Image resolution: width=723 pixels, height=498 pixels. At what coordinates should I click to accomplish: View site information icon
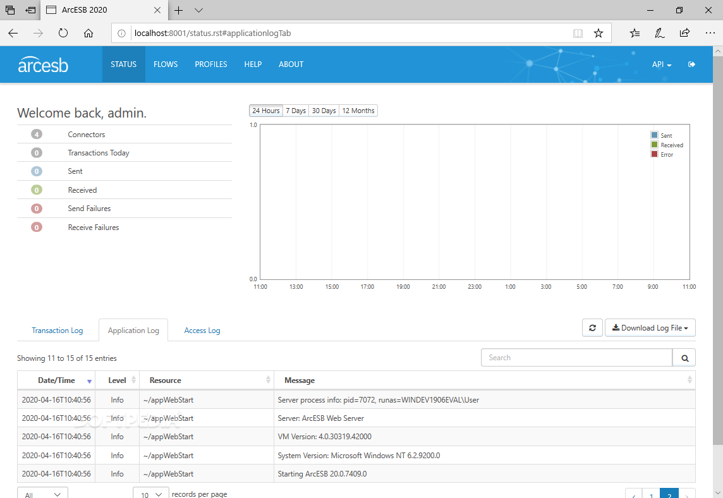pyautogui.click(x=121, y=33)
